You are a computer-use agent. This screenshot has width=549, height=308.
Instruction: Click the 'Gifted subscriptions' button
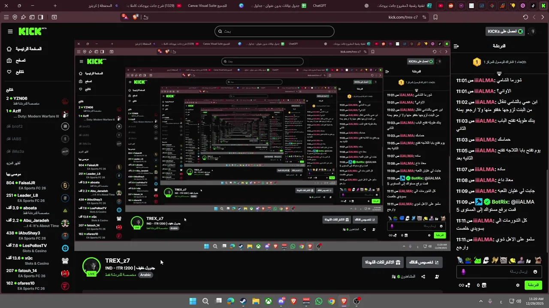point(383,262)
